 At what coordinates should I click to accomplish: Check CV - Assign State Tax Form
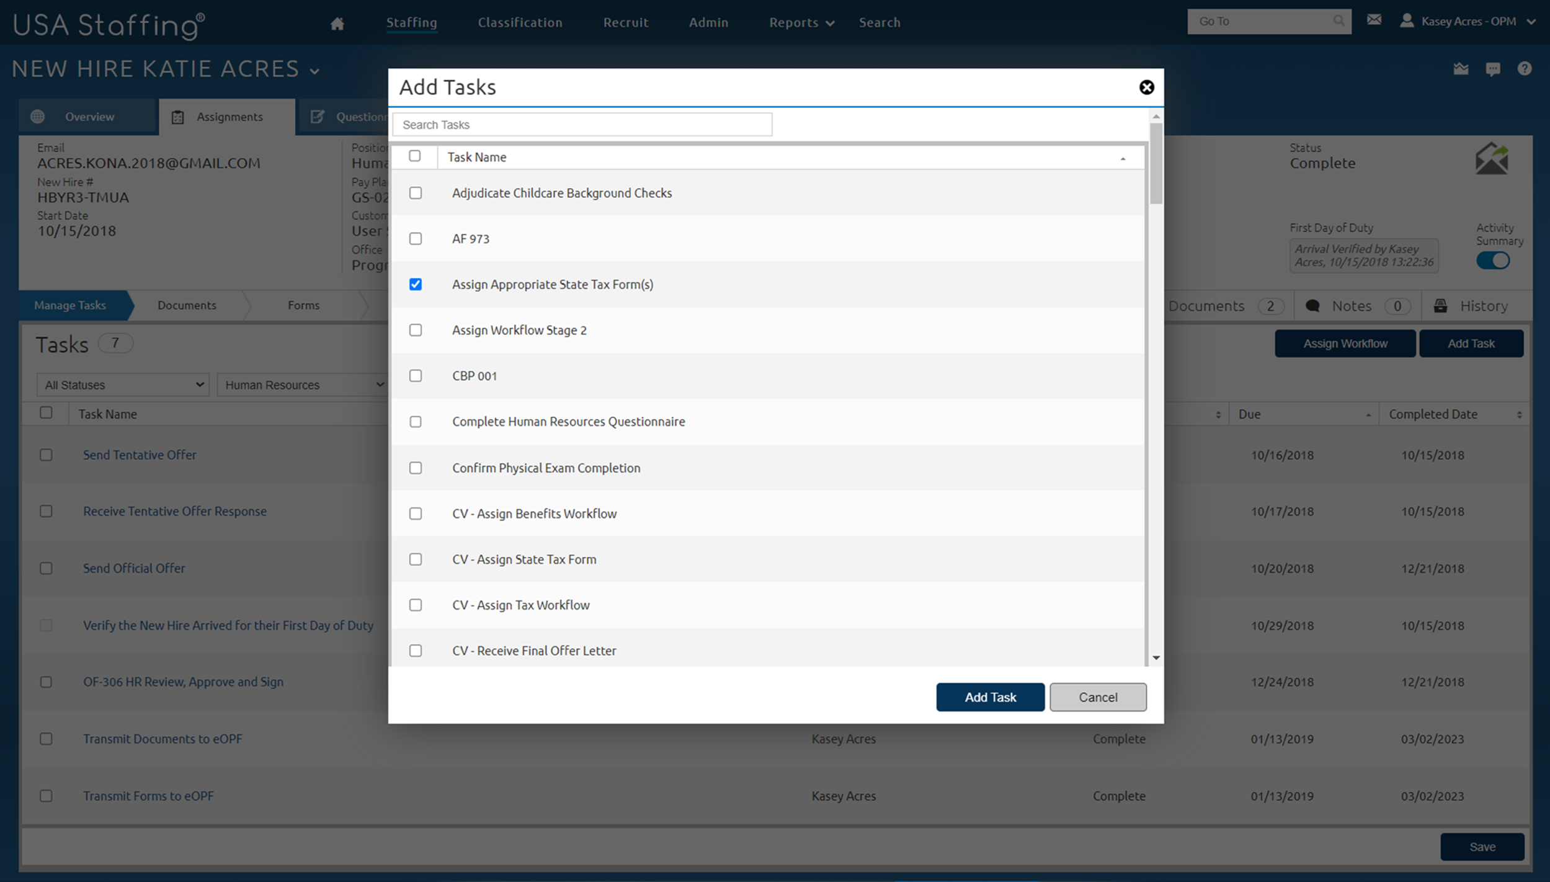point(416,559)
